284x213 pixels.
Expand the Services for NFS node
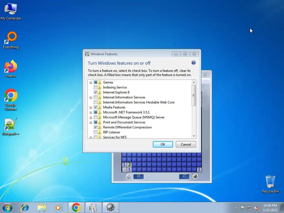91,138
